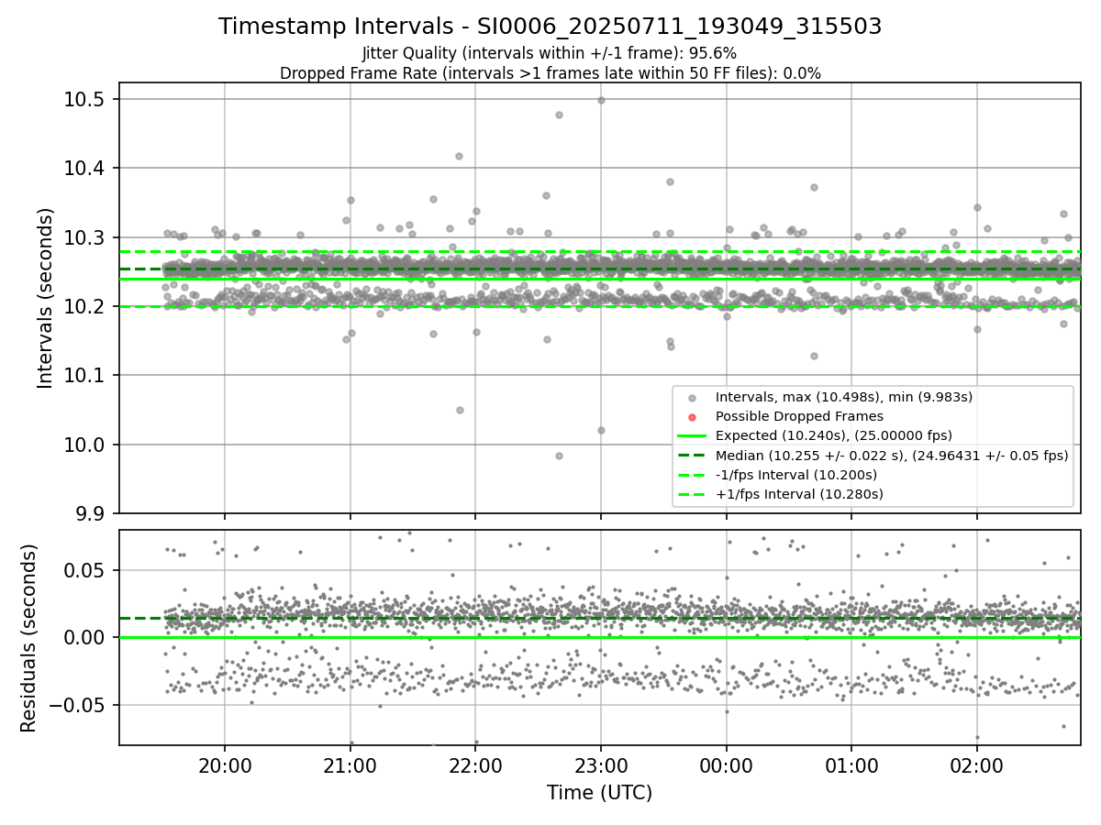1101x825 pixels.
Task: Click the 'Jitter Quality' subtitle line showing 95.6%
Action: pyautogui.click(x=550, y=53)
